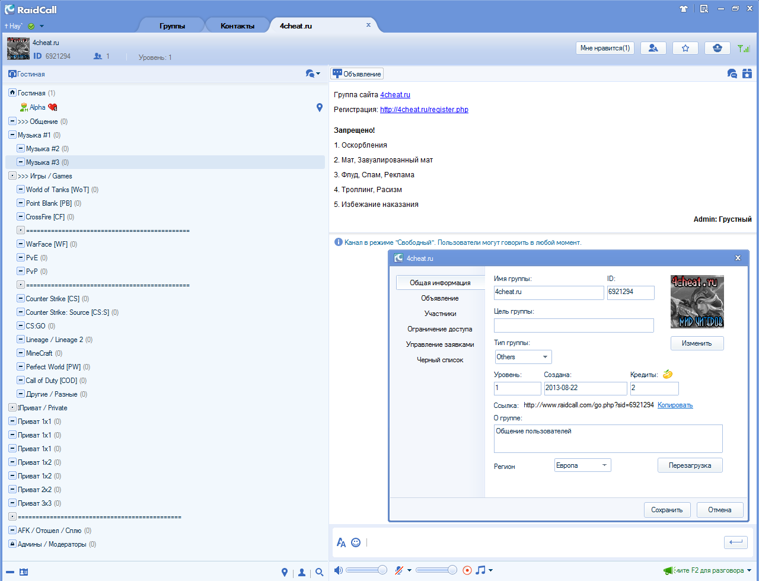Click the police cap report button
Screen dimensions: 759x581
[717, 48]
